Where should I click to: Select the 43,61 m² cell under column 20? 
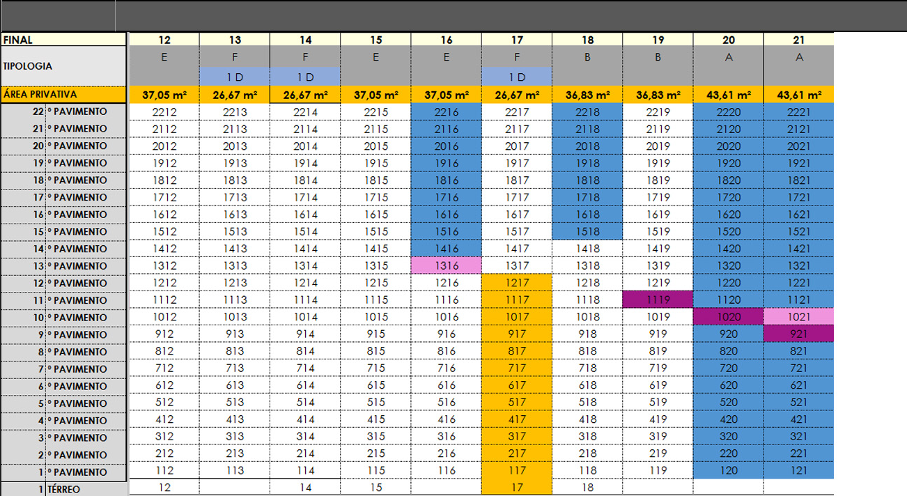click(x=728, y=95)
